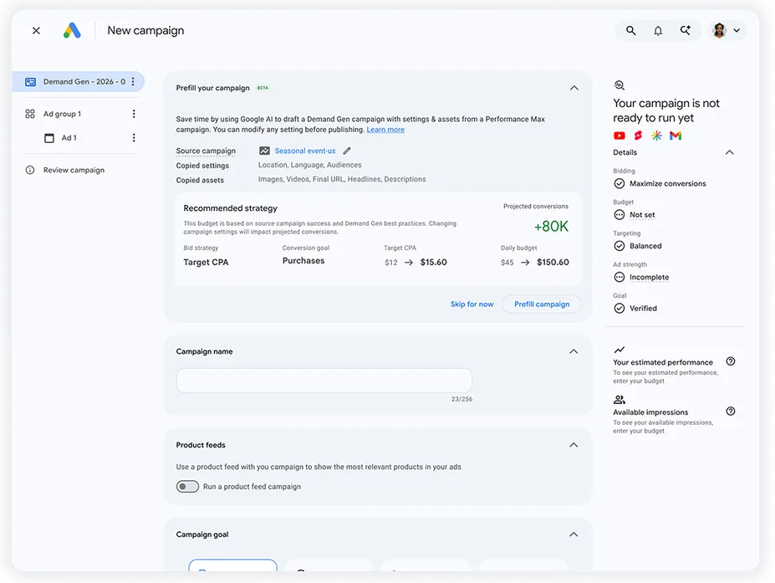The height and width of the screenshot is (583, 775).
Task: Click the campaign diagnostics magnifier icon
Action: (619, 85)
